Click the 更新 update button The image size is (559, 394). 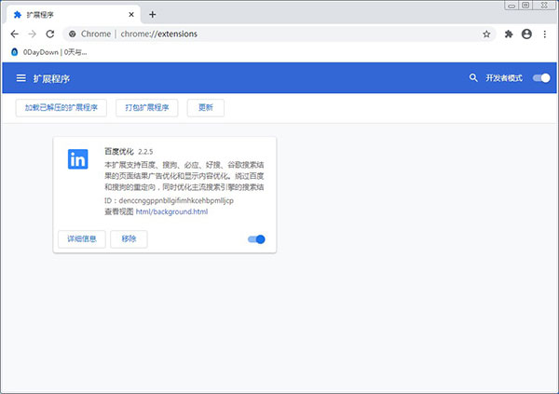tap(205, 108)
